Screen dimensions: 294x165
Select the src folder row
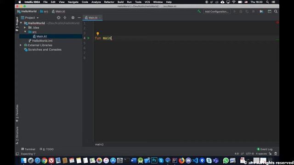(x=51, y=32)
